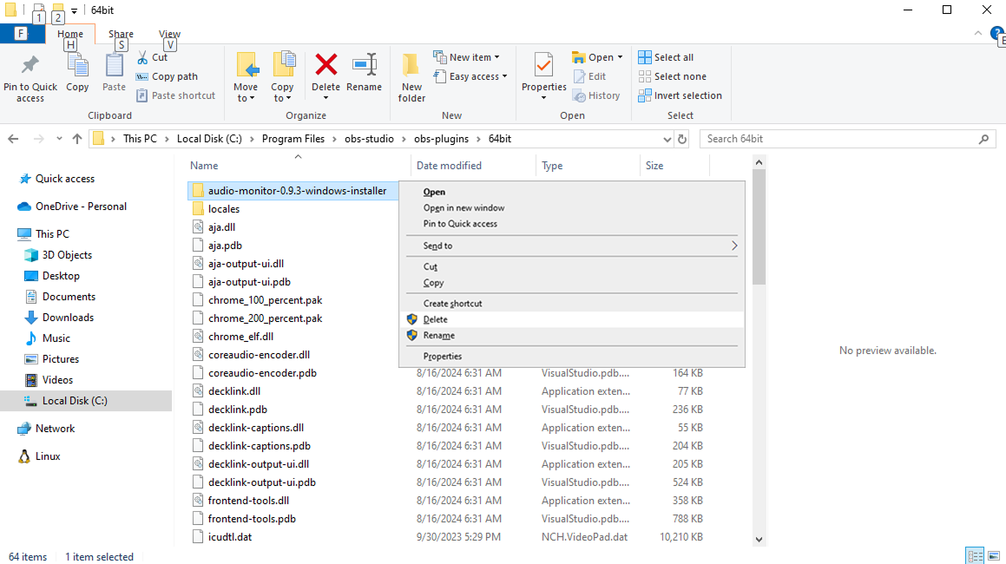Click the search magnifier icon

(x=983, y=139)
